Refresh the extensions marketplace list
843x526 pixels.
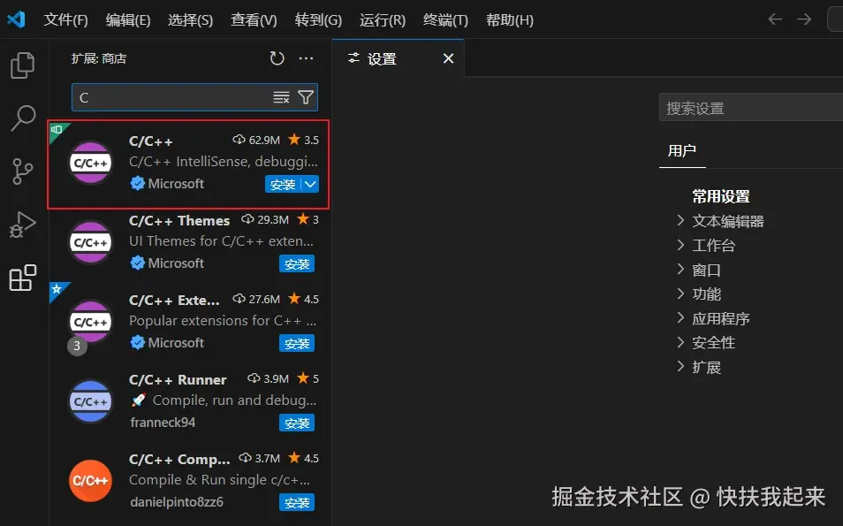[x=277, y=58]
